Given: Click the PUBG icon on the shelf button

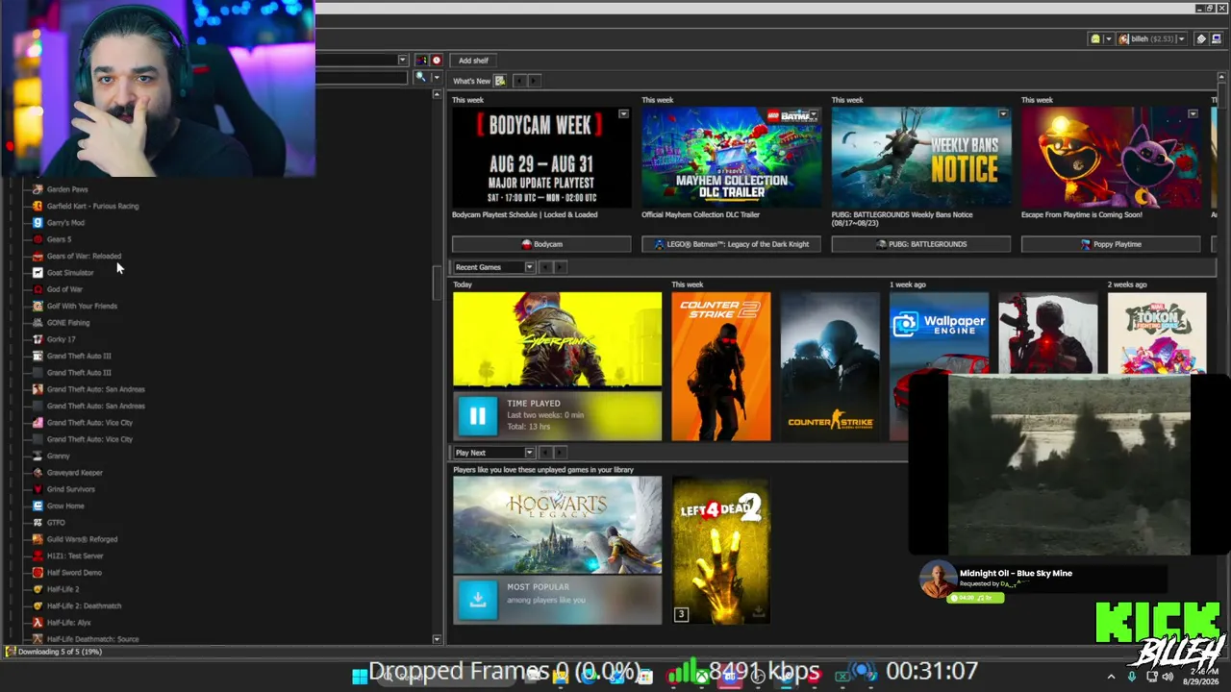Looking at the screenshot, I should pyautogui.click(x=882, y=244).
